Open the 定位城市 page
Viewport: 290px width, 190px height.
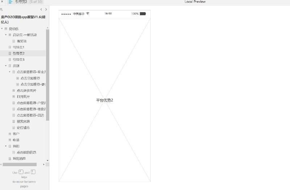(23, 128)
